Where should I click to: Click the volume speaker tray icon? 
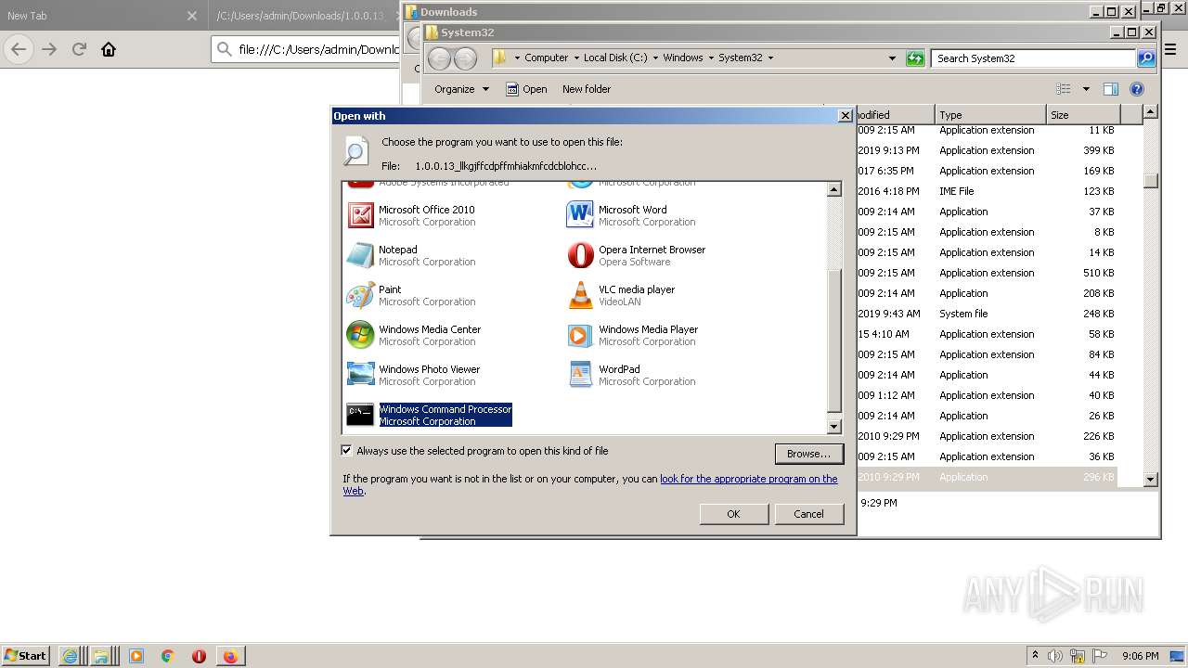(1055, 656)
